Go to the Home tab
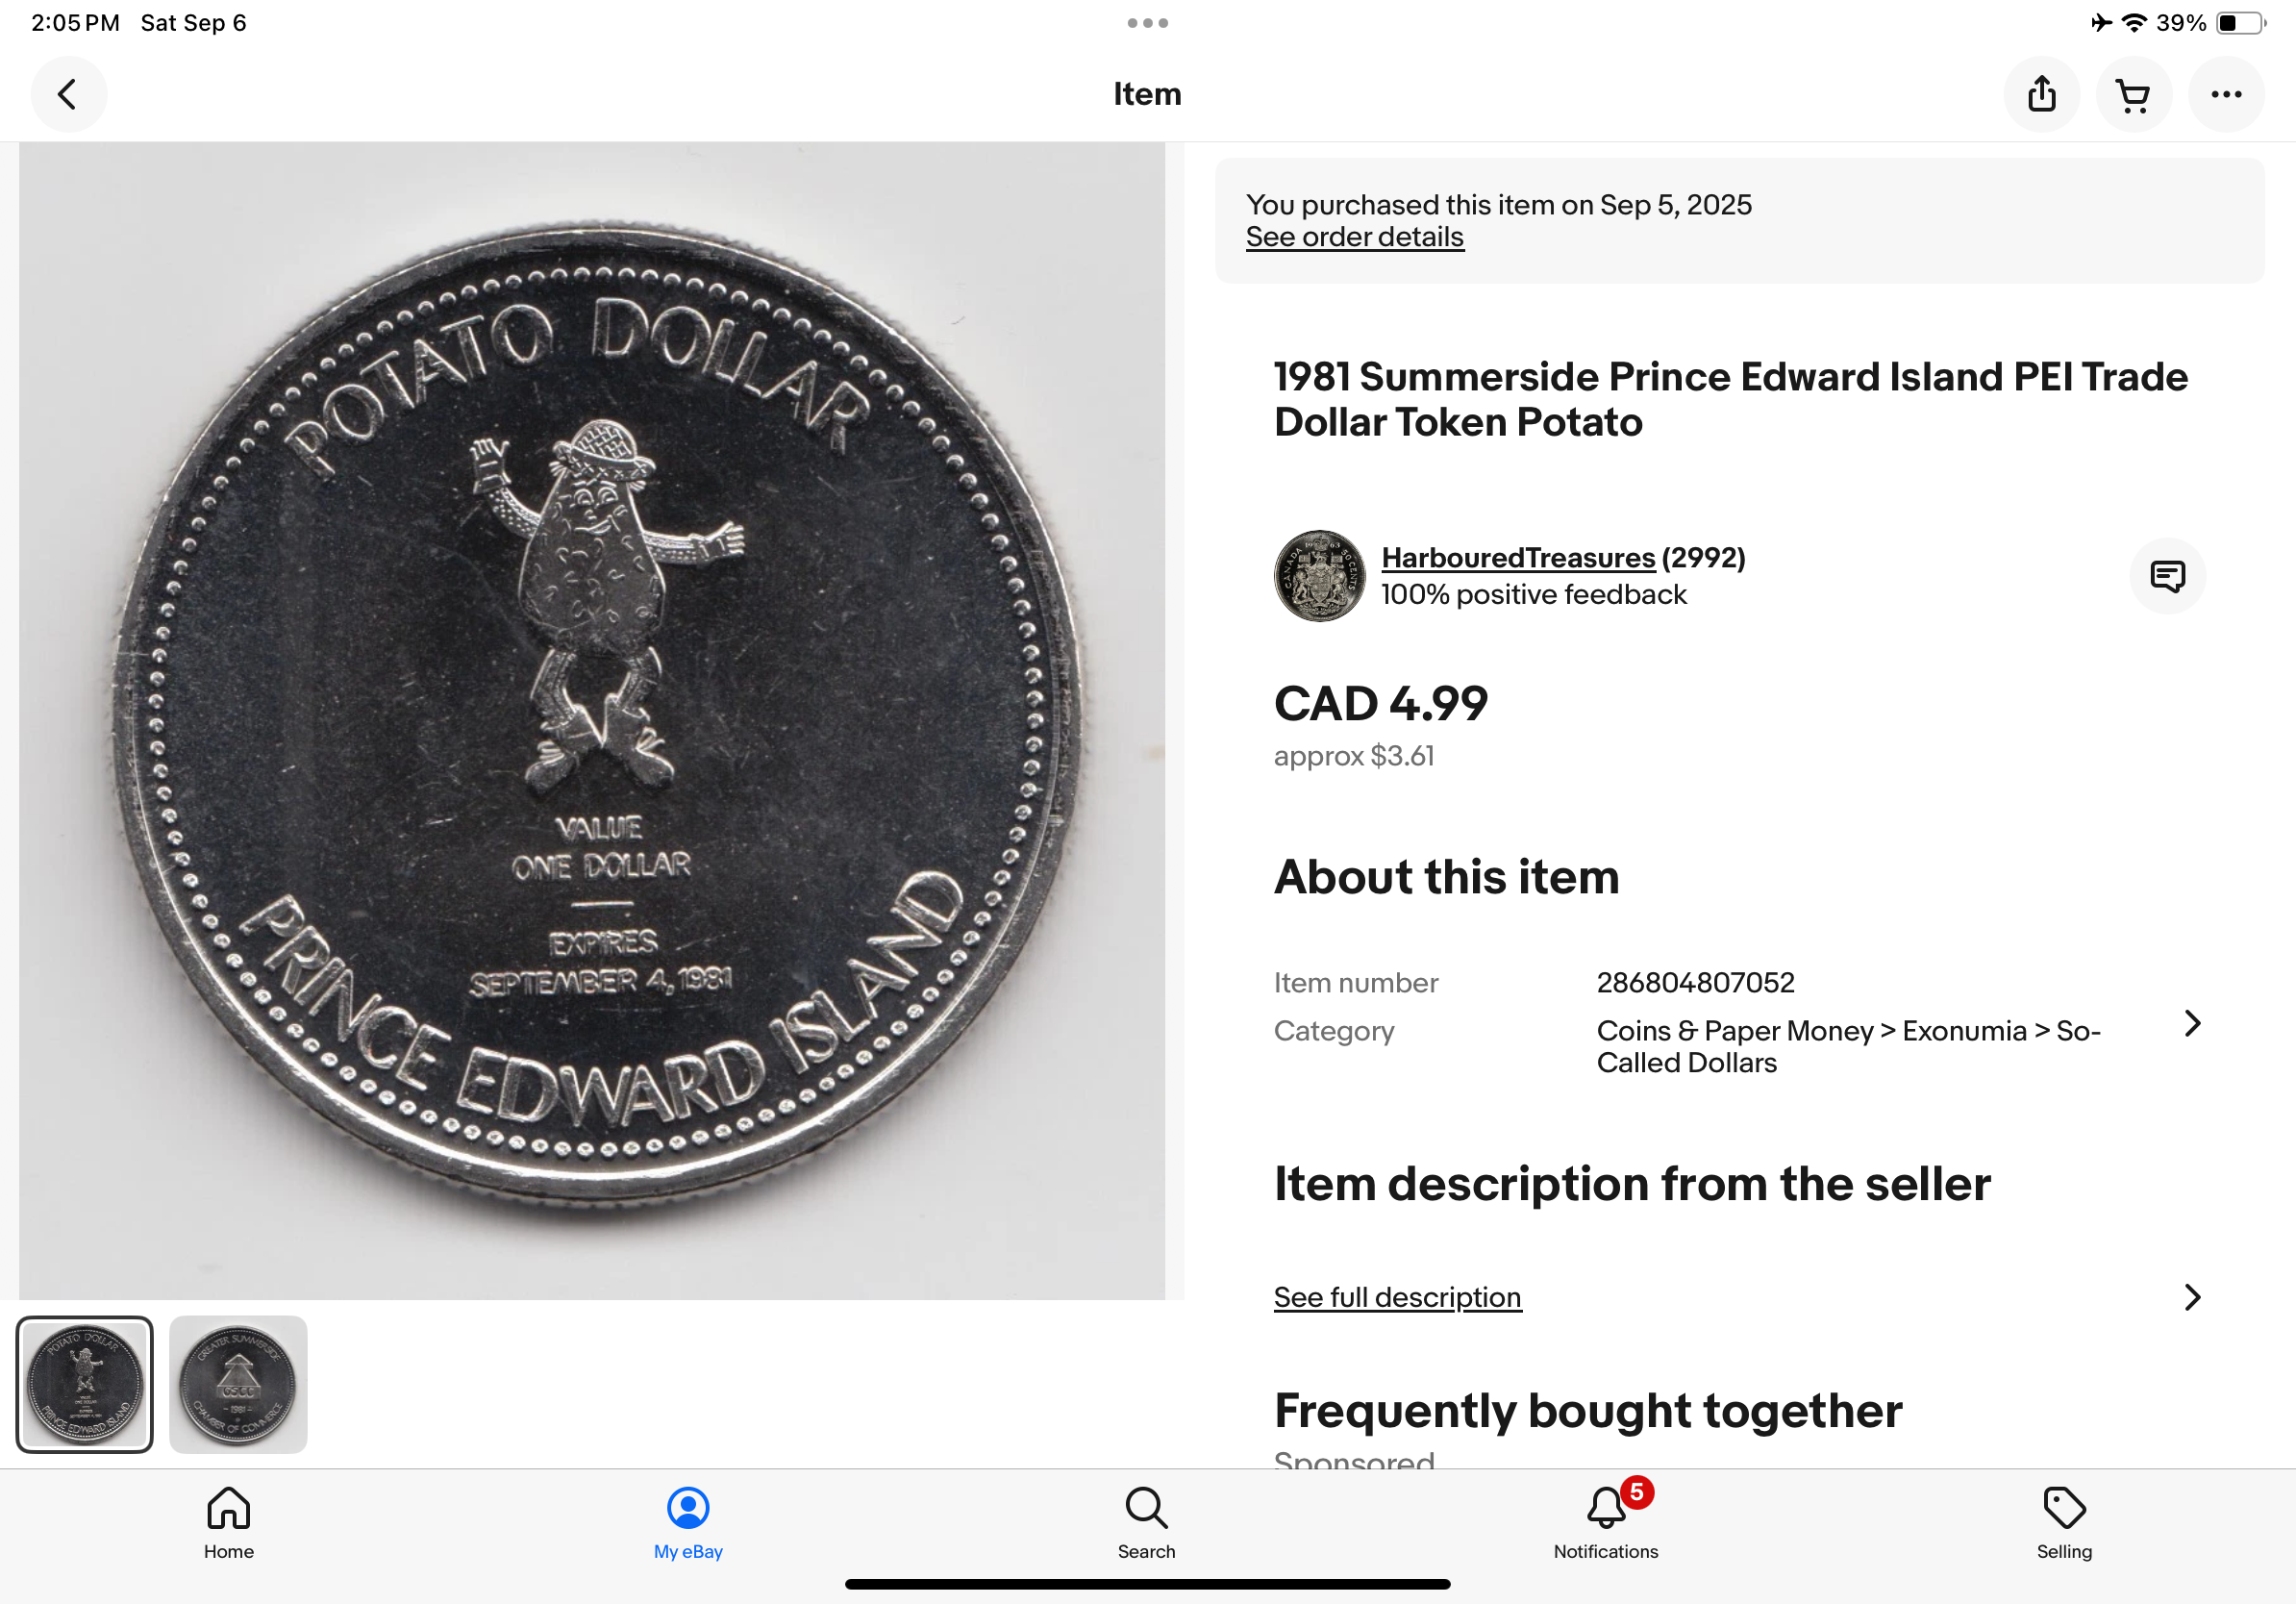This screenshot has height=1604, width=2296. 229,1522
